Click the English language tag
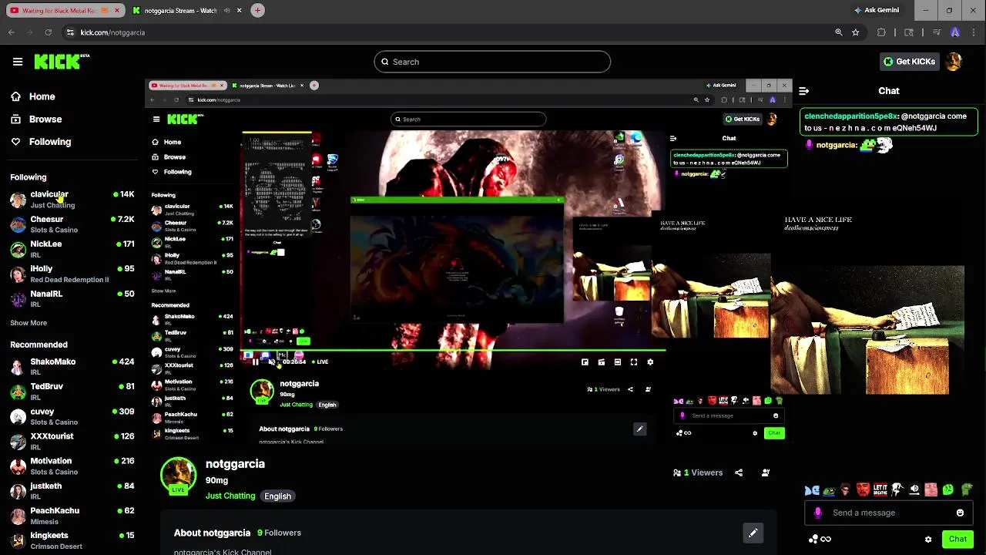This screenshot has width=986, height=555. [277, 496]
